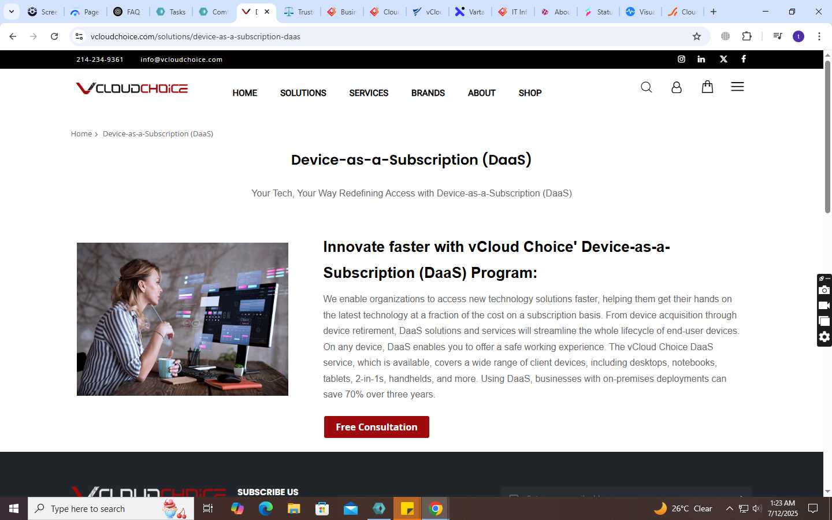Screen dimensions: 832x520
Task: Open the tab search dropdown arrow
Action: click(11, 12)
